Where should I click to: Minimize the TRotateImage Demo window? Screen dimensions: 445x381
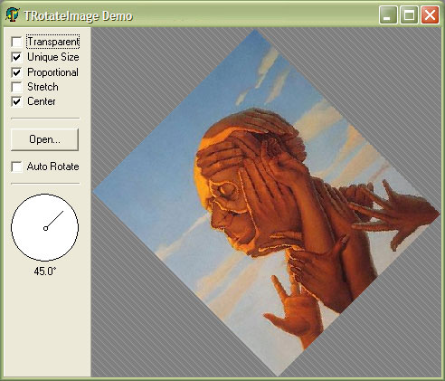pyautogui.click(x=388, y=14)
